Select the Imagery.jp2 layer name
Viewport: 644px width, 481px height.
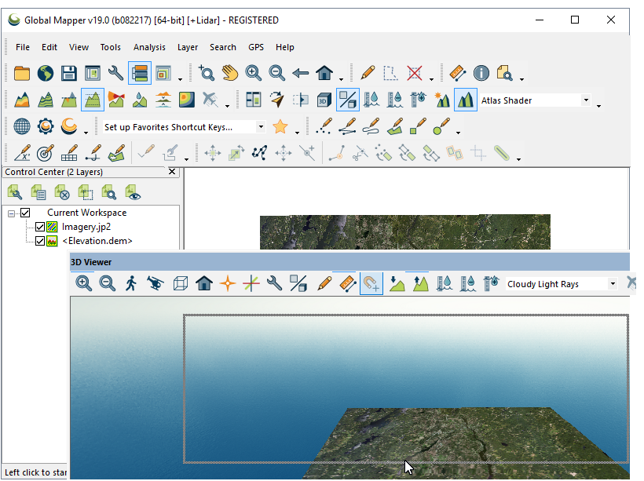86,227
